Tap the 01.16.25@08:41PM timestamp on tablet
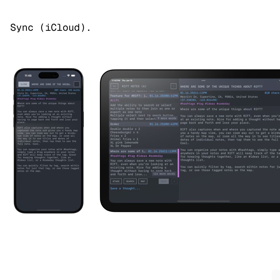280x280 pixels. 164,96
